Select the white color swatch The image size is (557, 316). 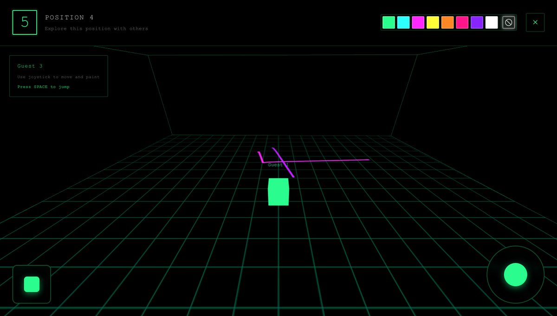point(492,22)
